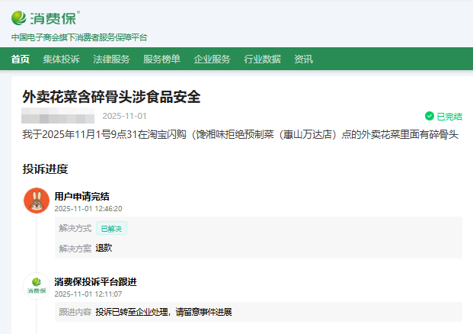Click the 消费保 logo at top
This screenshot has height=334, width=473.
click(45, 18)
